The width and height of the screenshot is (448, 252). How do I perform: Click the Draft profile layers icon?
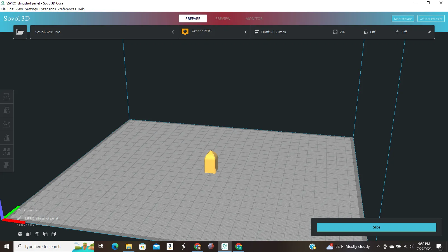coord(257,32)
